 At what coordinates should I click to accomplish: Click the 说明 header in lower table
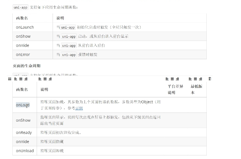[x=44, y=89]
